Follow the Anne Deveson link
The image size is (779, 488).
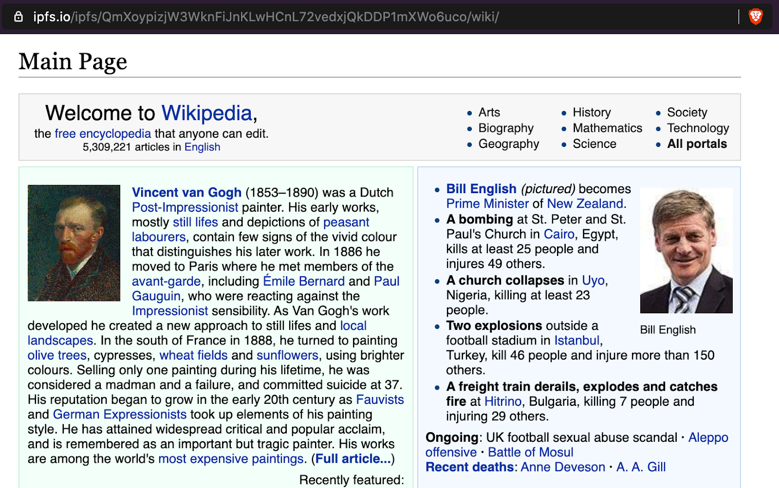click(x=563, y=467)
